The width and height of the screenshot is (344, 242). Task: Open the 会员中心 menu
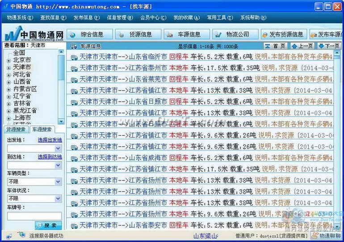coord(153,17)
